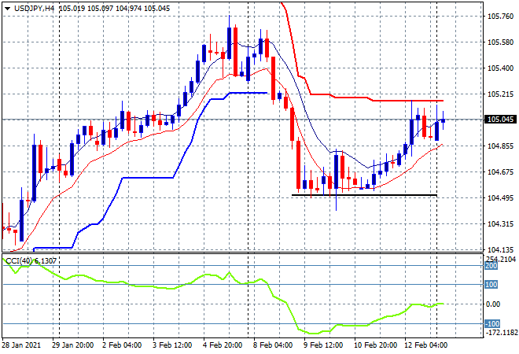The image size is (519, 354).
Task: Select the 8 Feb 04:00 time label
Action: pyautogui.click(x=273, y=345)
